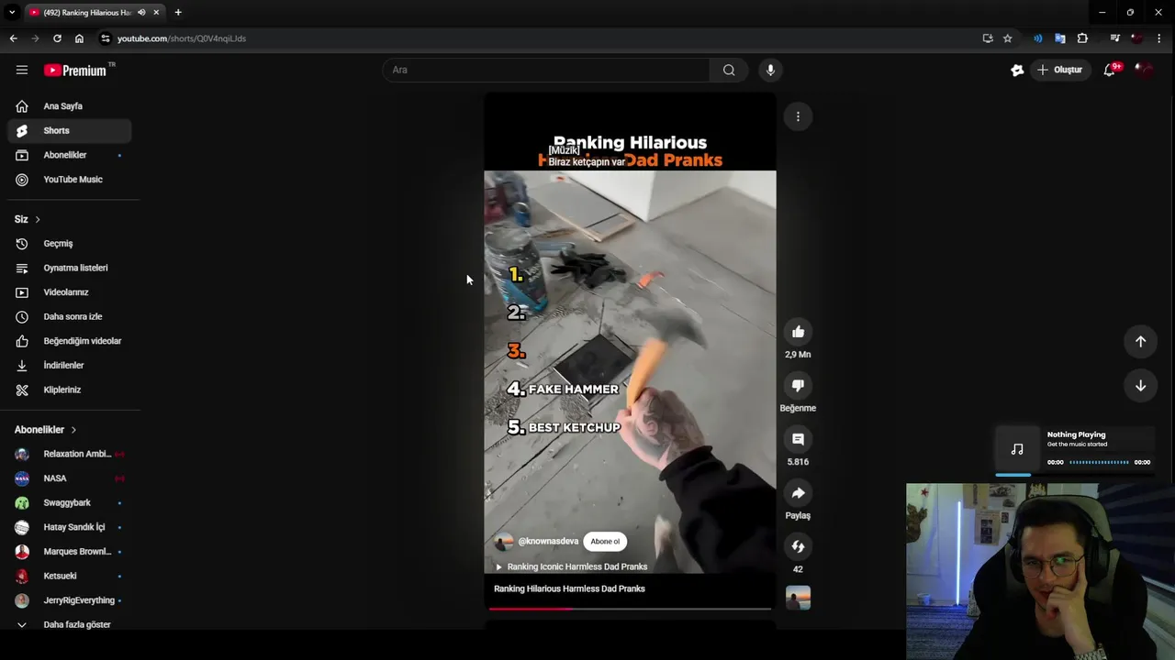Click Nothing Playing music note icon
Viewport: 1175px width, 660px height.
coord(1017,449)
